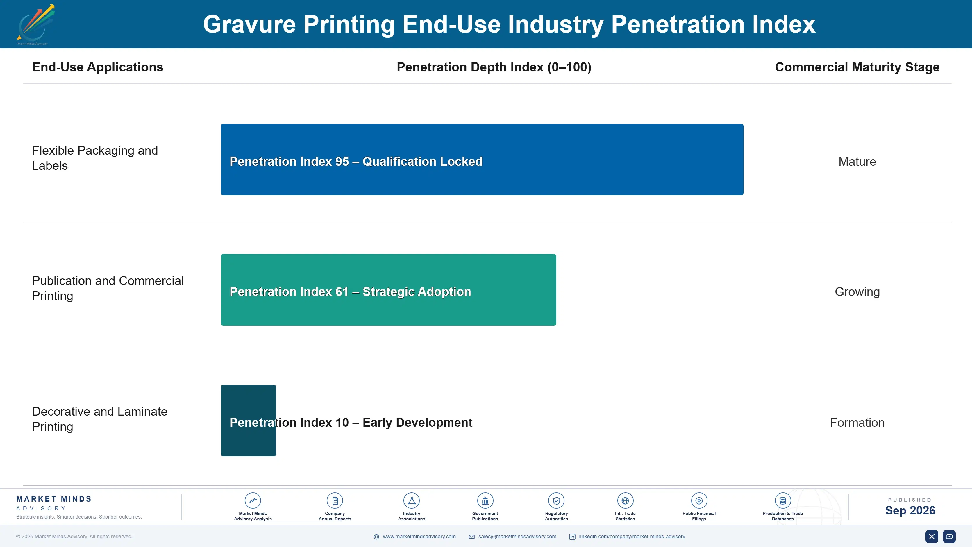Click the globe icon beside website address
972x547 pixels.
pyautogui.click(x=376, y=537)
